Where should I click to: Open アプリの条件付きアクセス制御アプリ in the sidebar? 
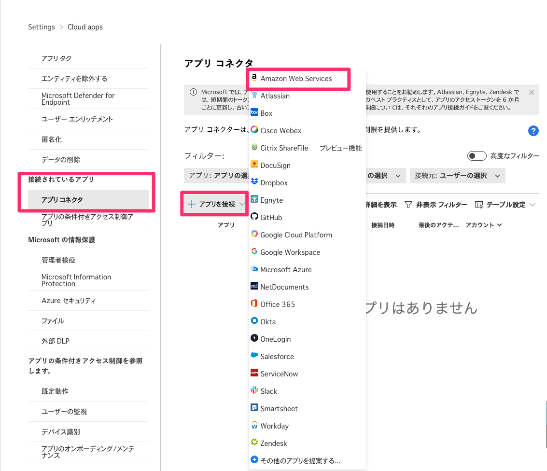[x=88, y=220]
